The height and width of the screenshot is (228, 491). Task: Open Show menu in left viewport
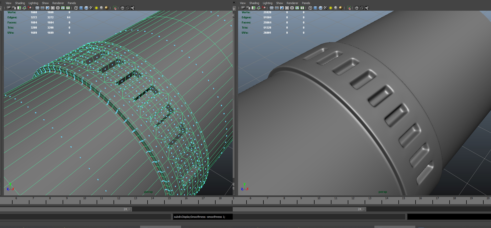point(45,3)
